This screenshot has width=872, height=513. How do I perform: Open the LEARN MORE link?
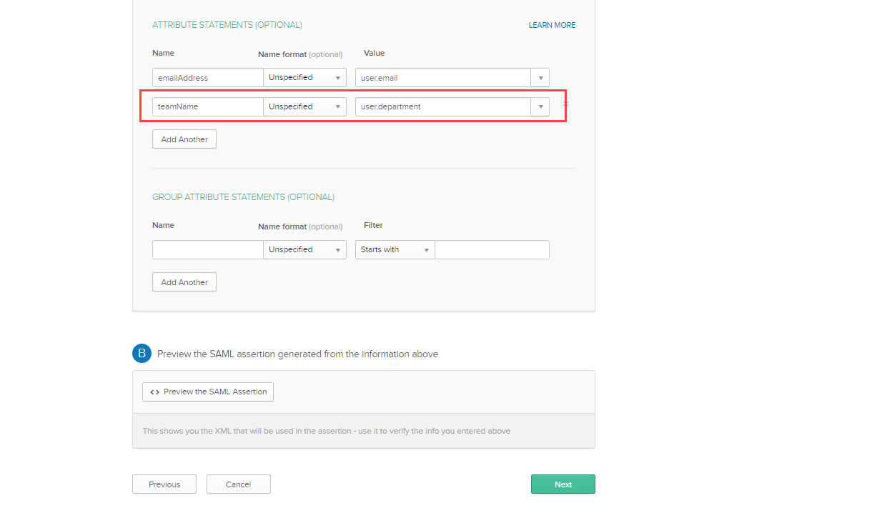coord(552,25)
